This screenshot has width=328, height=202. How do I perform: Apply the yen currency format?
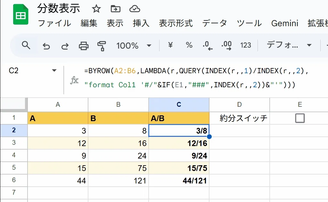[x=170, y=45]
